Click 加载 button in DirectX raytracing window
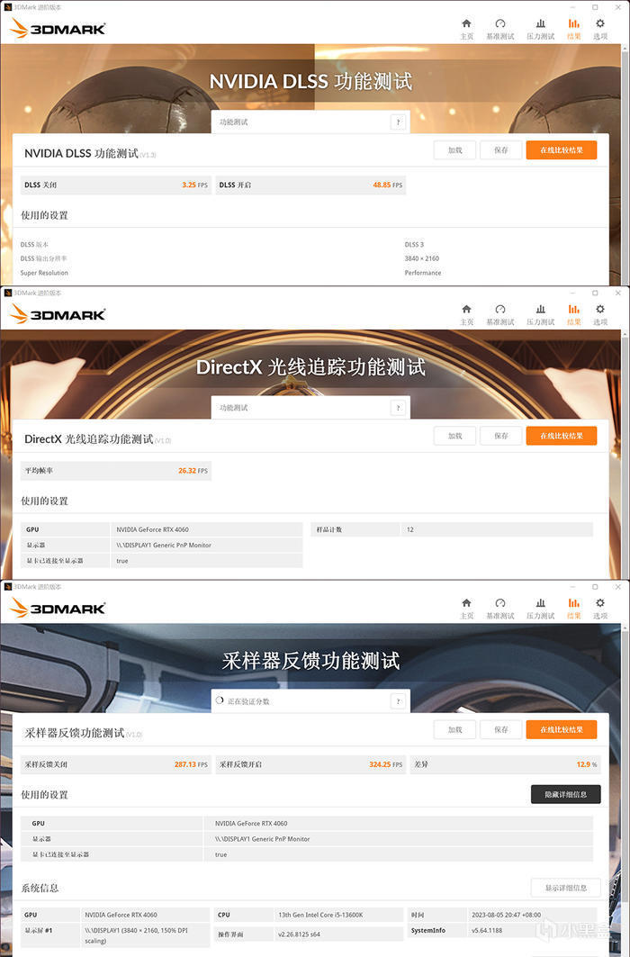Viewport: 630px width, 957px height. [455, 436]
